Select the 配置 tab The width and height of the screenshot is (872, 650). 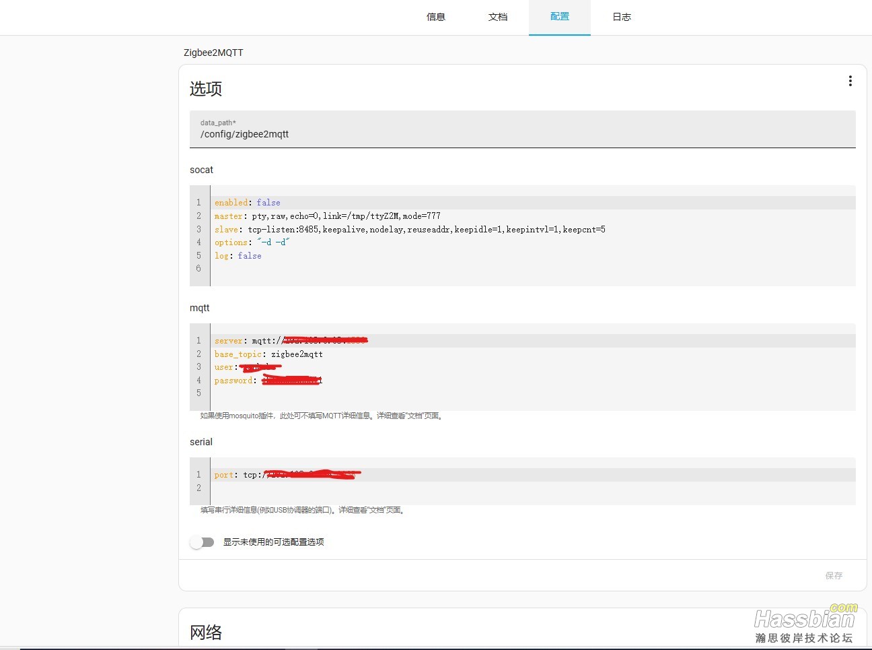(560, 17)
